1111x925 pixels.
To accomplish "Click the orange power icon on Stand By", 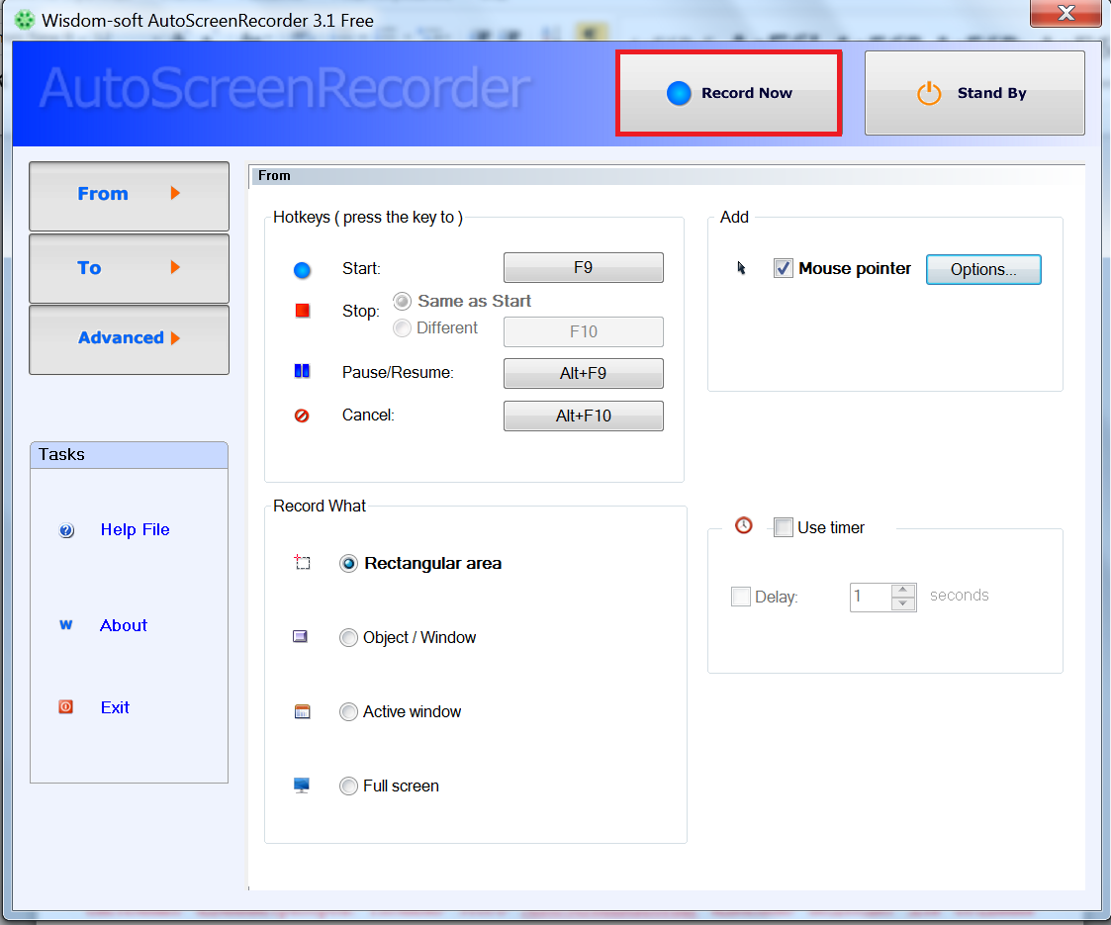I will coord(929,94).
